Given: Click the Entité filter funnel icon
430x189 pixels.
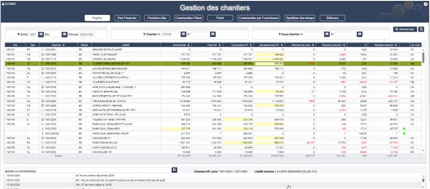Looking at the screenshot, I should [x=19, y=35].
